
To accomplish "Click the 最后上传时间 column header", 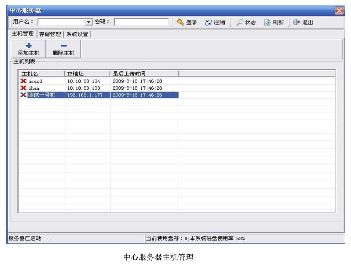I will [x=144, y=74].
